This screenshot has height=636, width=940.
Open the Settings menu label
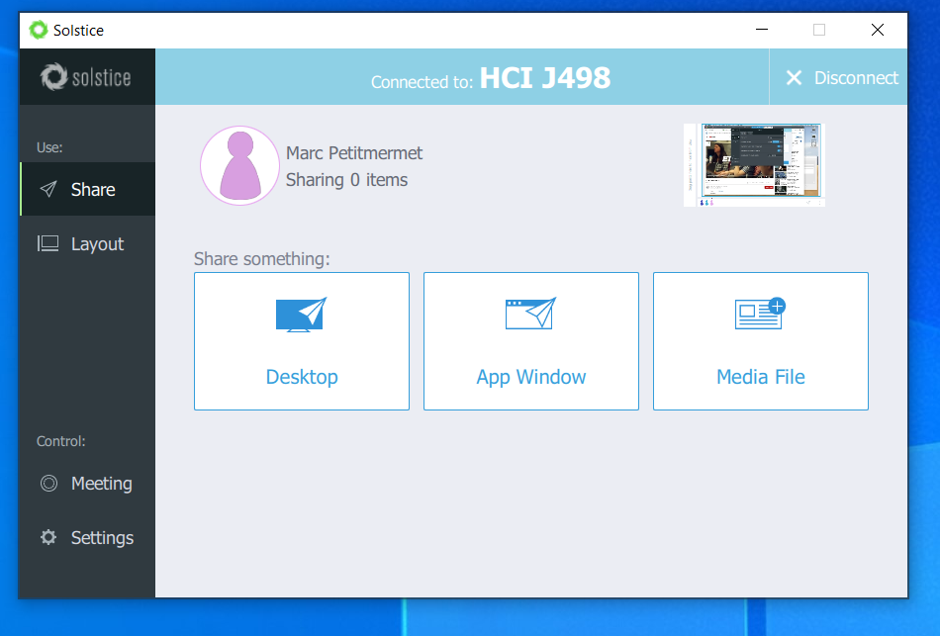point(102,538)
